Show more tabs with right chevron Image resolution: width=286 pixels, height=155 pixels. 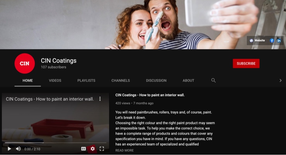[281, 81]
